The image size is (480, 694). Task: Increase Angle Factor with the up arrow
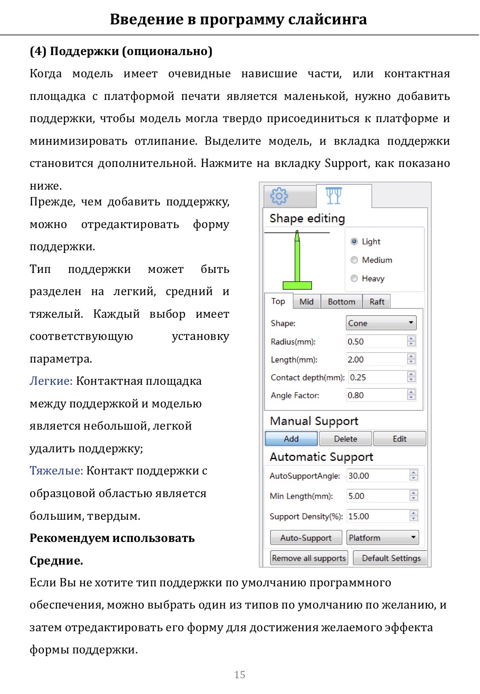coord(411,392)
